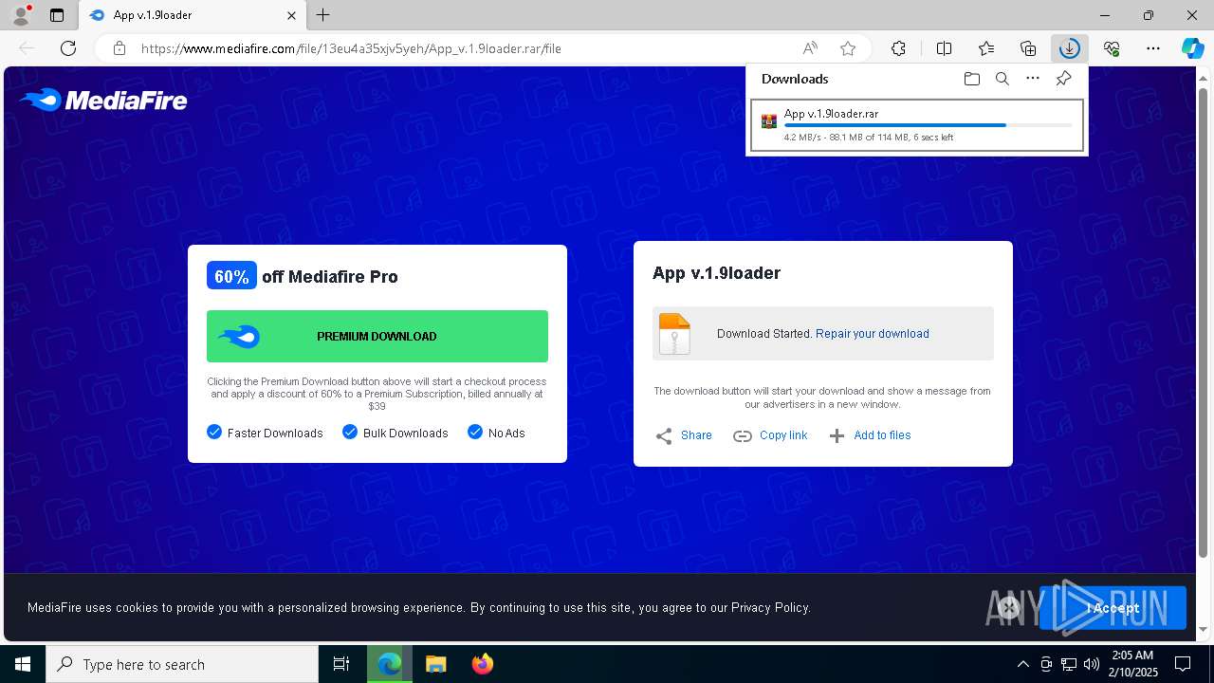Screen dimensions: 1214x683
Task: Open the Favorites list
Action: coord(986,48)
